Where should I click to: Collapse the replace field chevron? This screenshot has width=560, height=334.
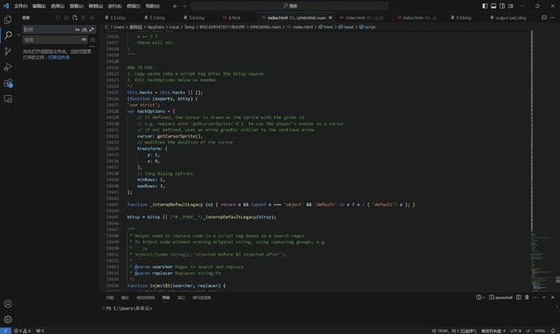click(19, 34)
